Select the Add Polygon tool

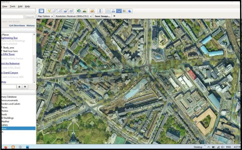[55, 11]
